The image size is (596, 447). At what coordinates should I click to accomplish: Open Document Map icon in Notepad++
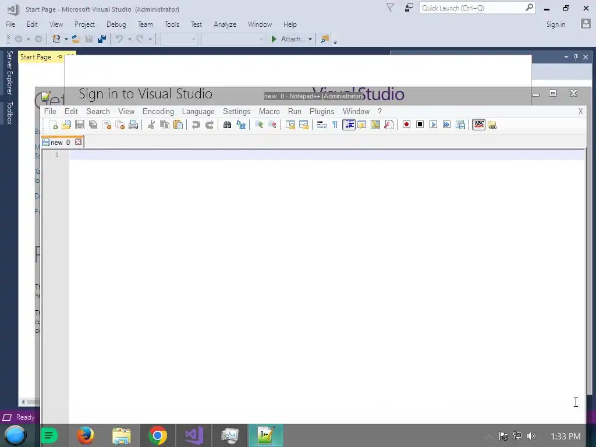pyautogui.click(x=375, y=125)
